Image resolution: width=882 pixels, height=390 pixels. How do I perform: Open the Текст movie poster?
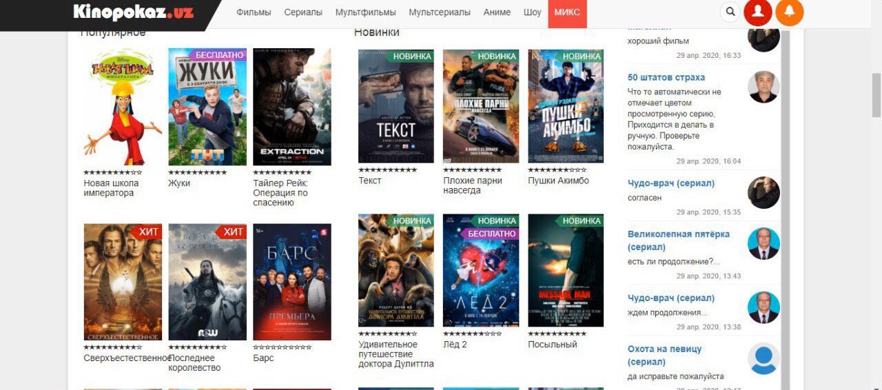(396, 106)
